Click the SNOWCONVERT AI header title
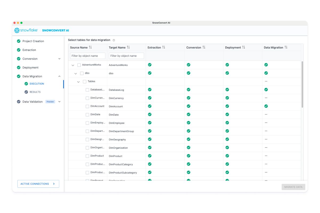Image resolution: width=320 pixels, height=213 pixels. (x=55, y=30)
